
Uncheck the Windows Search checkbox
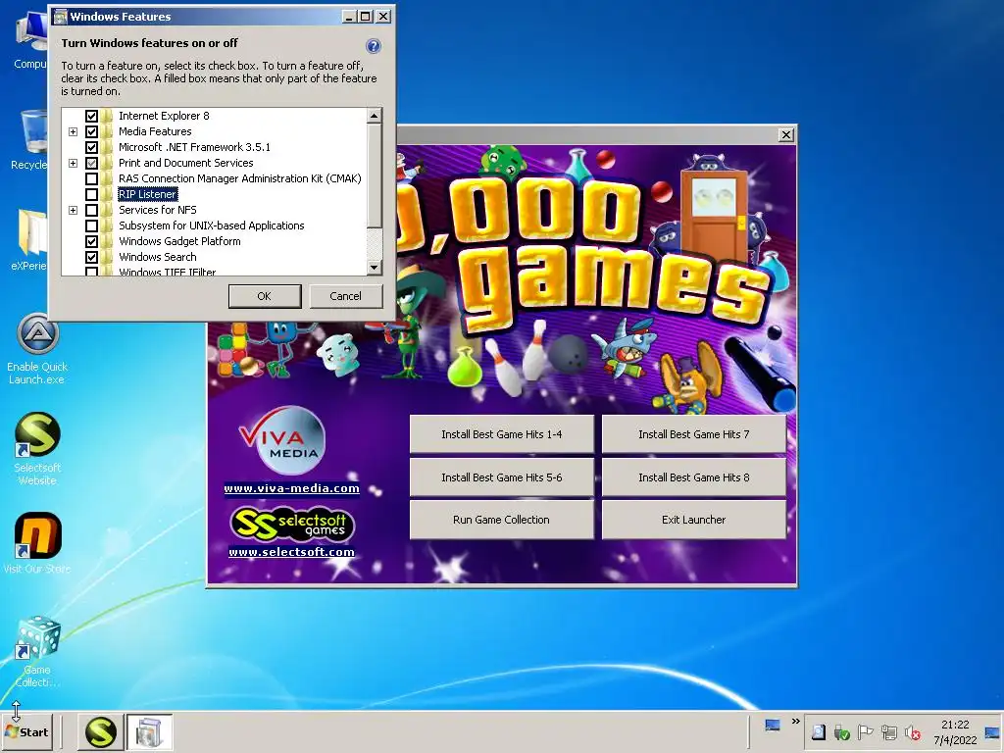91,258
